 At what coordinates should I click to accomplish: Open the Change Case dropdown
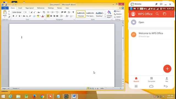pos(39,12)
